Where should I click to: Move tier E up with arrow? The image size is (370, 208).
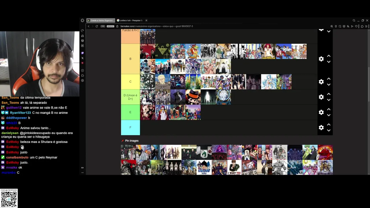(329, 109)
